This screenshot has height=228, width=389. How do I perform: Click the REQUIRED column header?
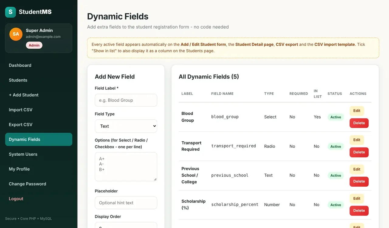(x=299, y=94)
